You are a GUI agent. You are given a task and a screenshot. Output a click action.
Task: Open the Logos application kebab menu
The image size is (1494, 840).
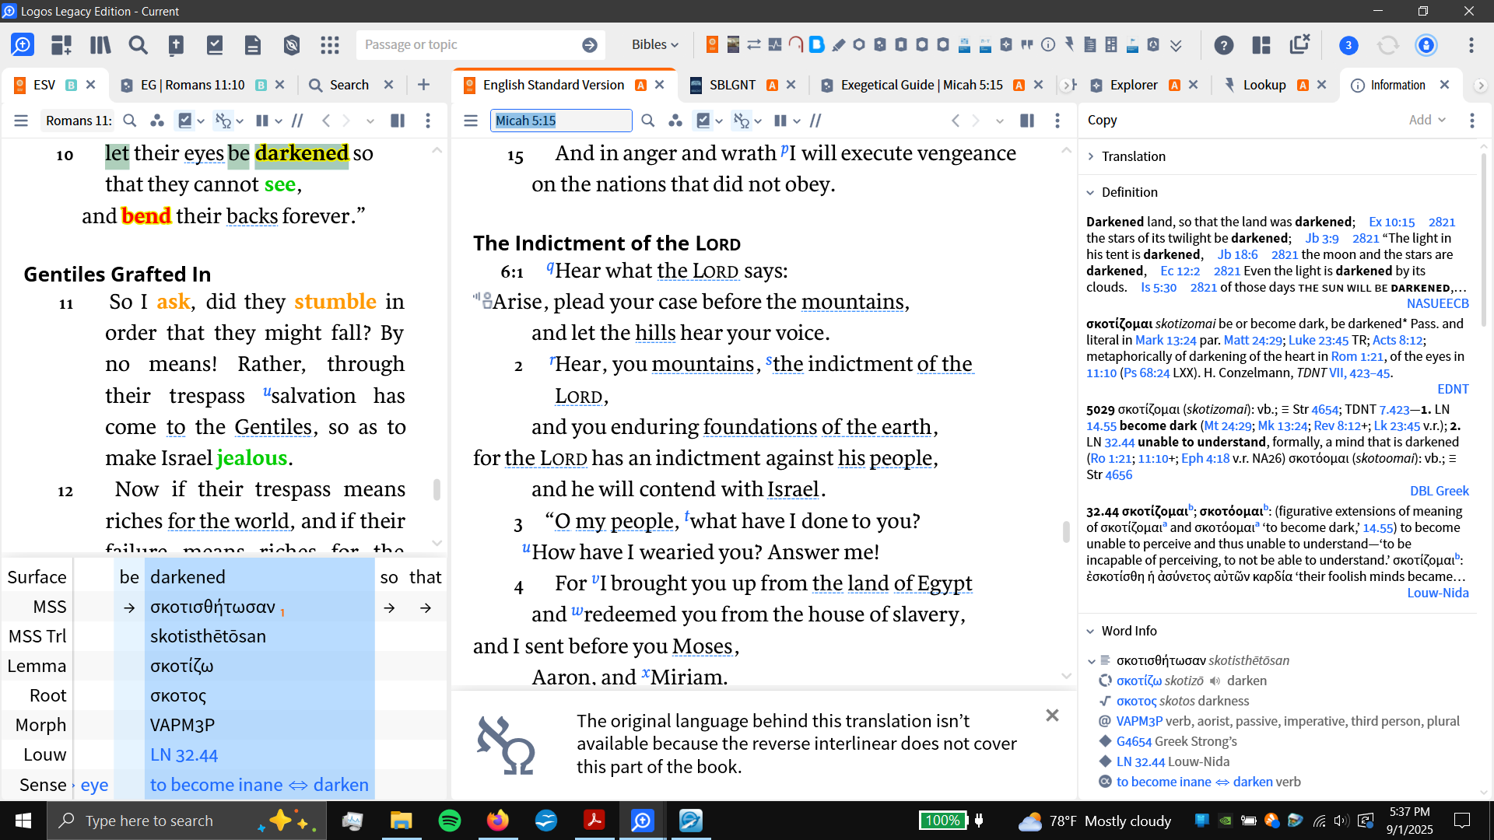pos(1471,45)
